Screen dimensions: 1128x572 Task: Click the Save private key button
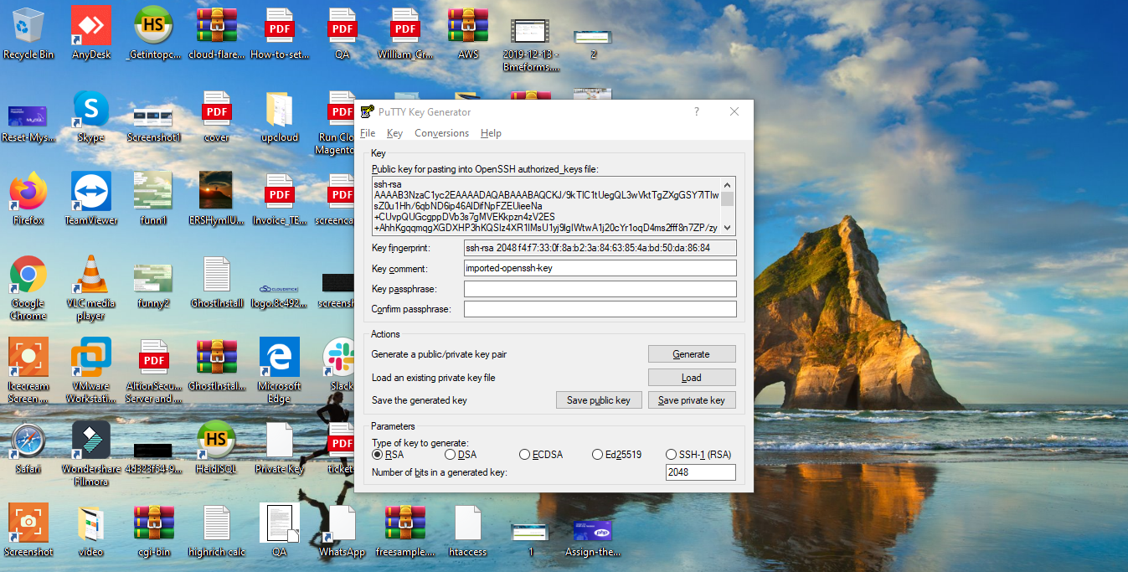pyautogui.click(x=691, y=400)
